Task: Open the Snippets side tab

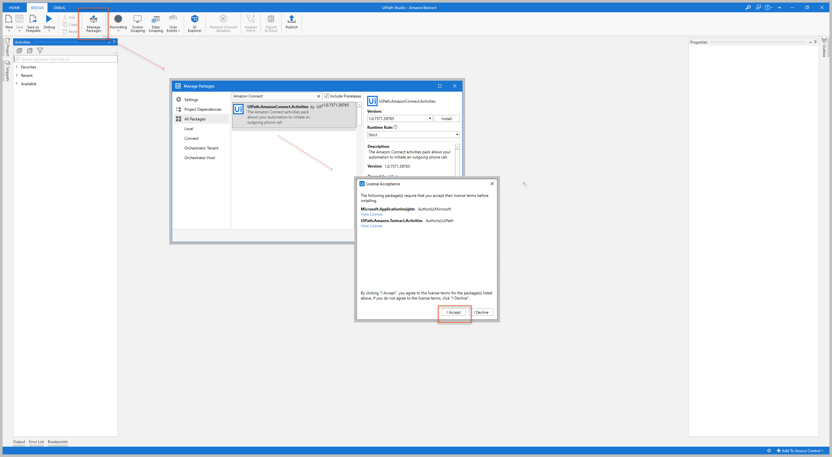Action: coord(8,71)
